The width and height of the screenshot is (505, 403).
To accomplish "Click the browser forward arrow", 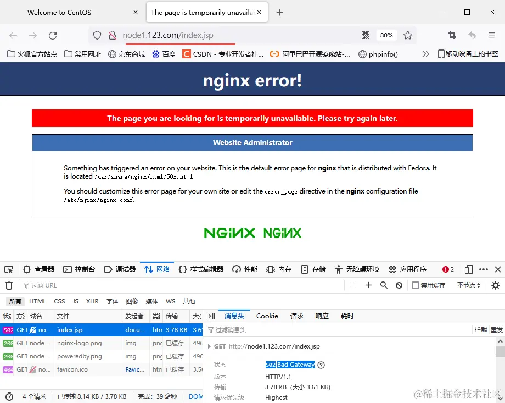I will (x=33, y=35).
